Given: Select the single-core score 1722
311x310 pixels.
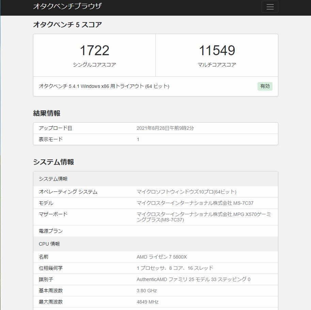Looking at the screenshot, I should point(94,50).
